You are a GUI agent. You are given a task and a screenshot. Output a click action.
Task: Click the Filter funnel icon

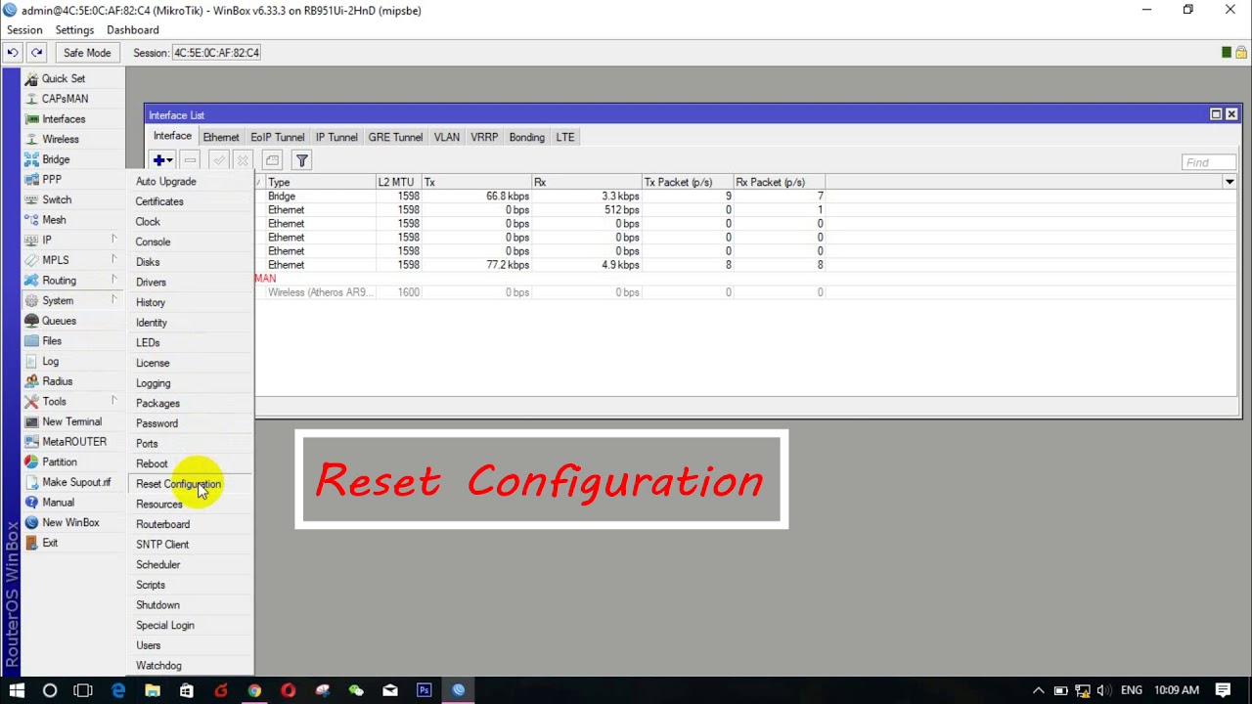pos(302,160)
